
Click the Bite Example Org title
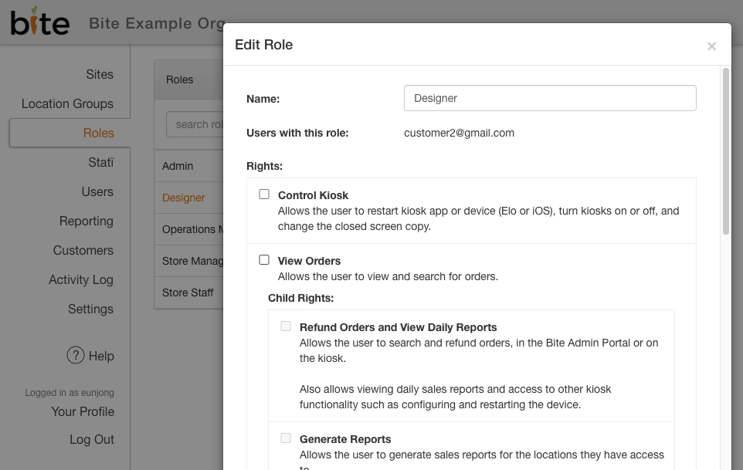(x=157, y=23)
